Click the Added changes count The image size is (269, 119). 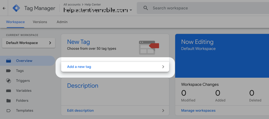[x=218, y=93]
